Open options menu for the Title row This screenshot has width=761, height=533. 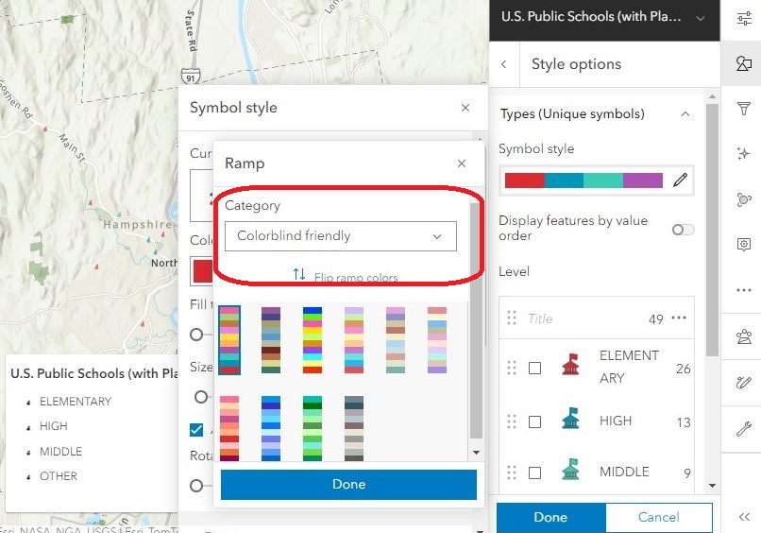click(x=679, y=318)
